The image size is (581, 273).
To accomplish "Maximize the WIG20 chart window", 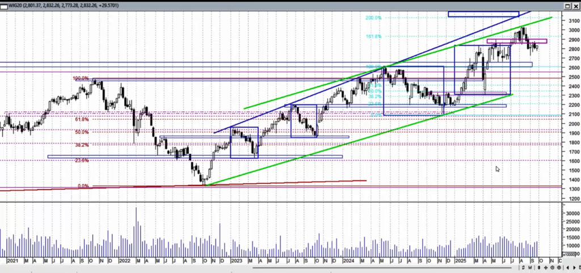I will (x=567, y=6).
